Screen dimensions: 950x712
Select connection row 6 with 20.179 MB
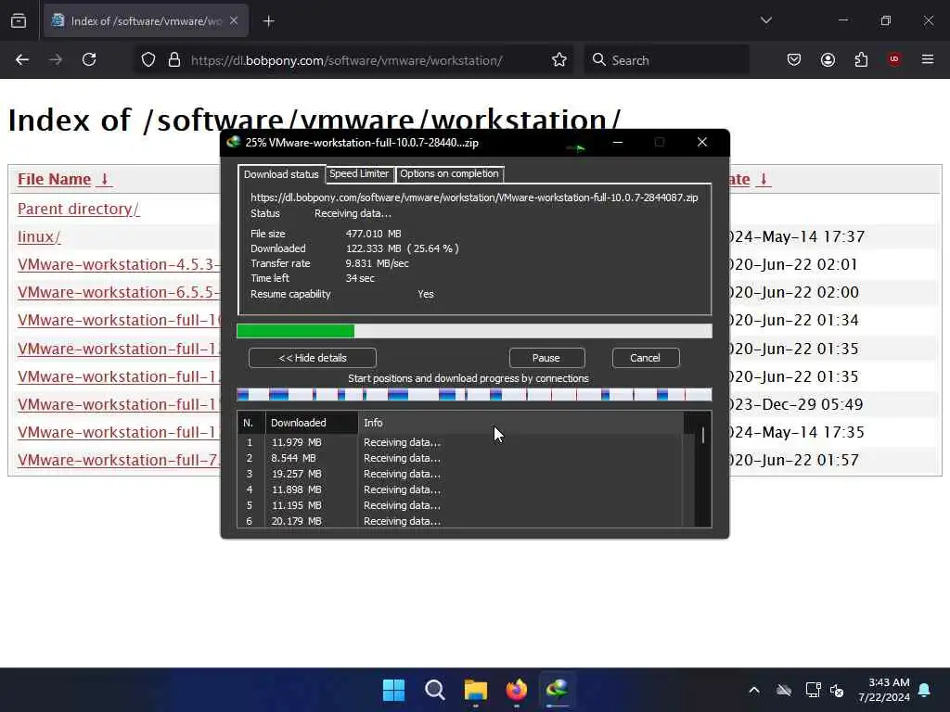tap(460, 521)
